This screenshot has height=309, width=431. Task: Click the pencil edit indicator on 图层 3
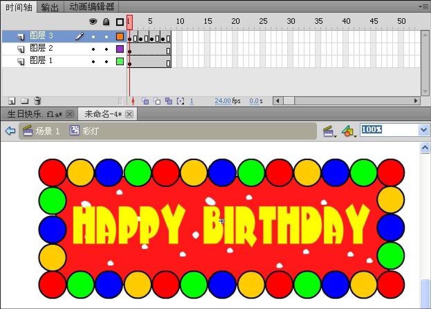[x=80, y=36]
